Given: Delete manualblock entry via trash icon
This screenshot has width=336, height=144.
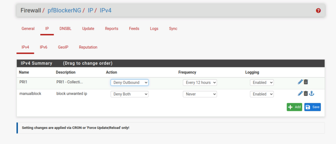Looking at the screenshot, I should [x=306, y=93].
